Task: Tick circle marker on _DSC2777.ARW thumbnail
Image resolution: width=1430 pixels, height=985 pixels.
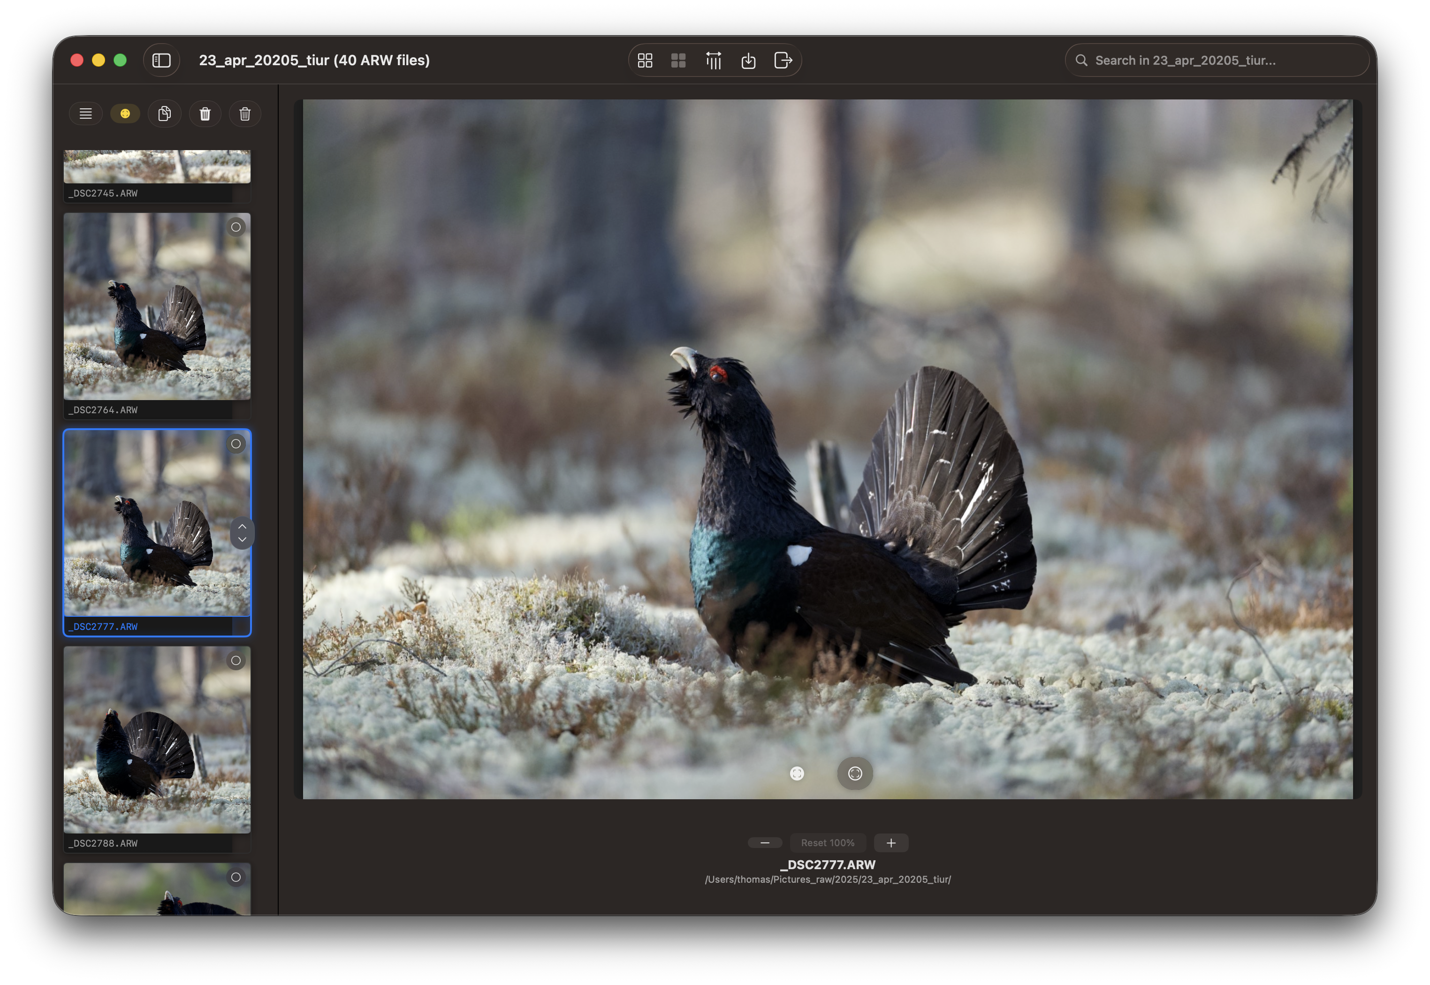Action: (236, 444)
